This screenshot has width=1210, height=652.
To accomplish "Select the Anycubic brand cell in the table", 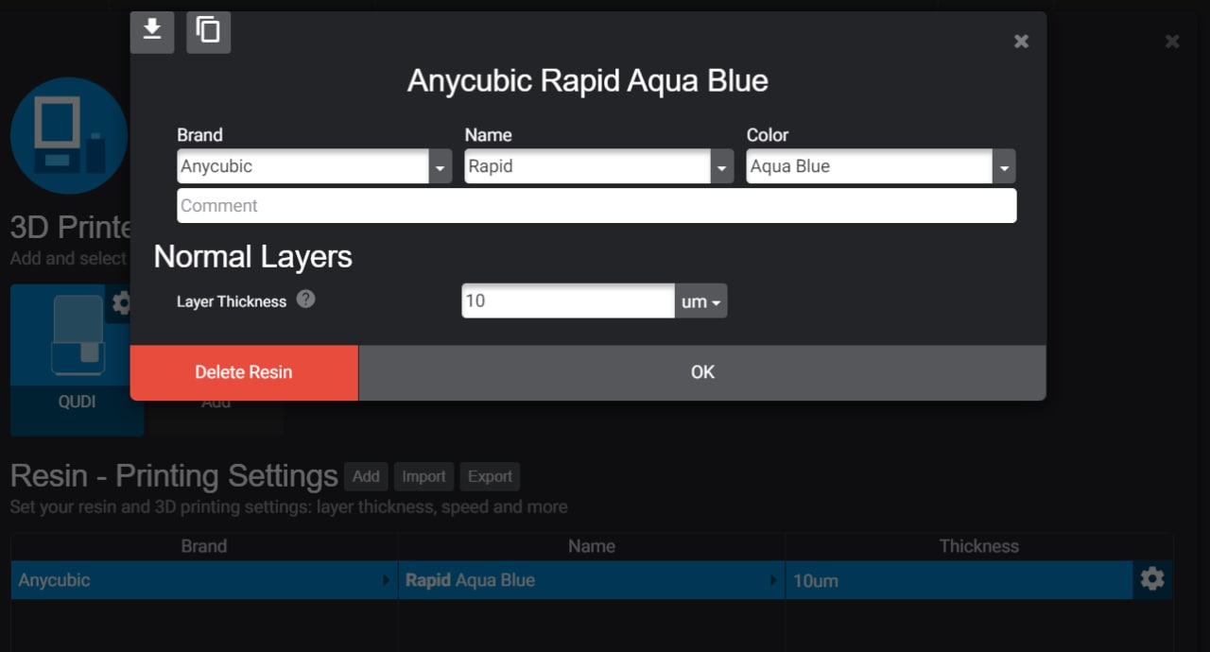I will tap(204, 580).
